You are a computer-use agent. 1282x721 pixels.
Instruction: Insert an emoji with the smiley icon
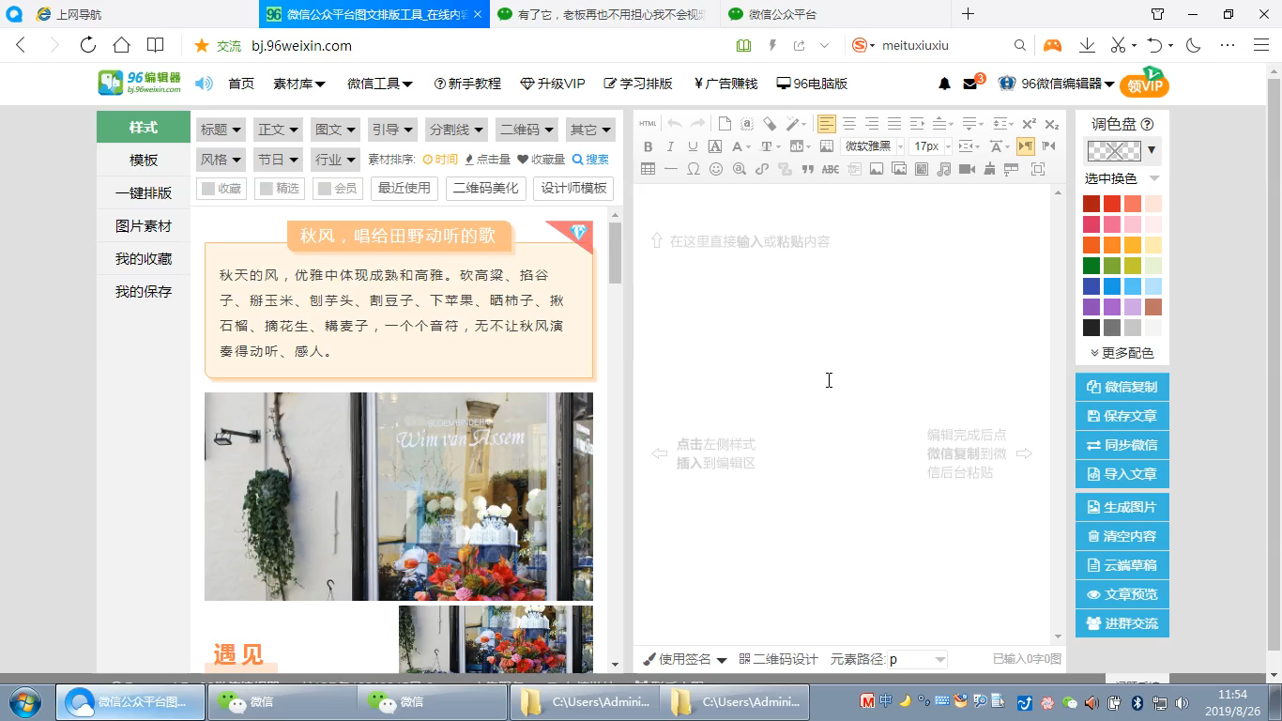tap(716, 170)
